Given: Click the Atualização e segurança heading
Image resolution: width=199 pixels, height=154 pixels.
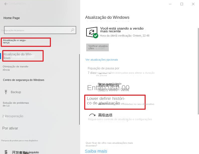Looking at the screenshot, I should 15,41.
